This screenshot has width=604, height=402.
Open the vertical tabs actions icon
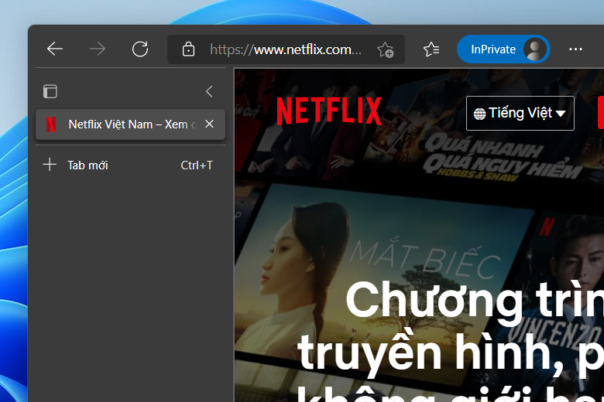[x=50, y=91]
